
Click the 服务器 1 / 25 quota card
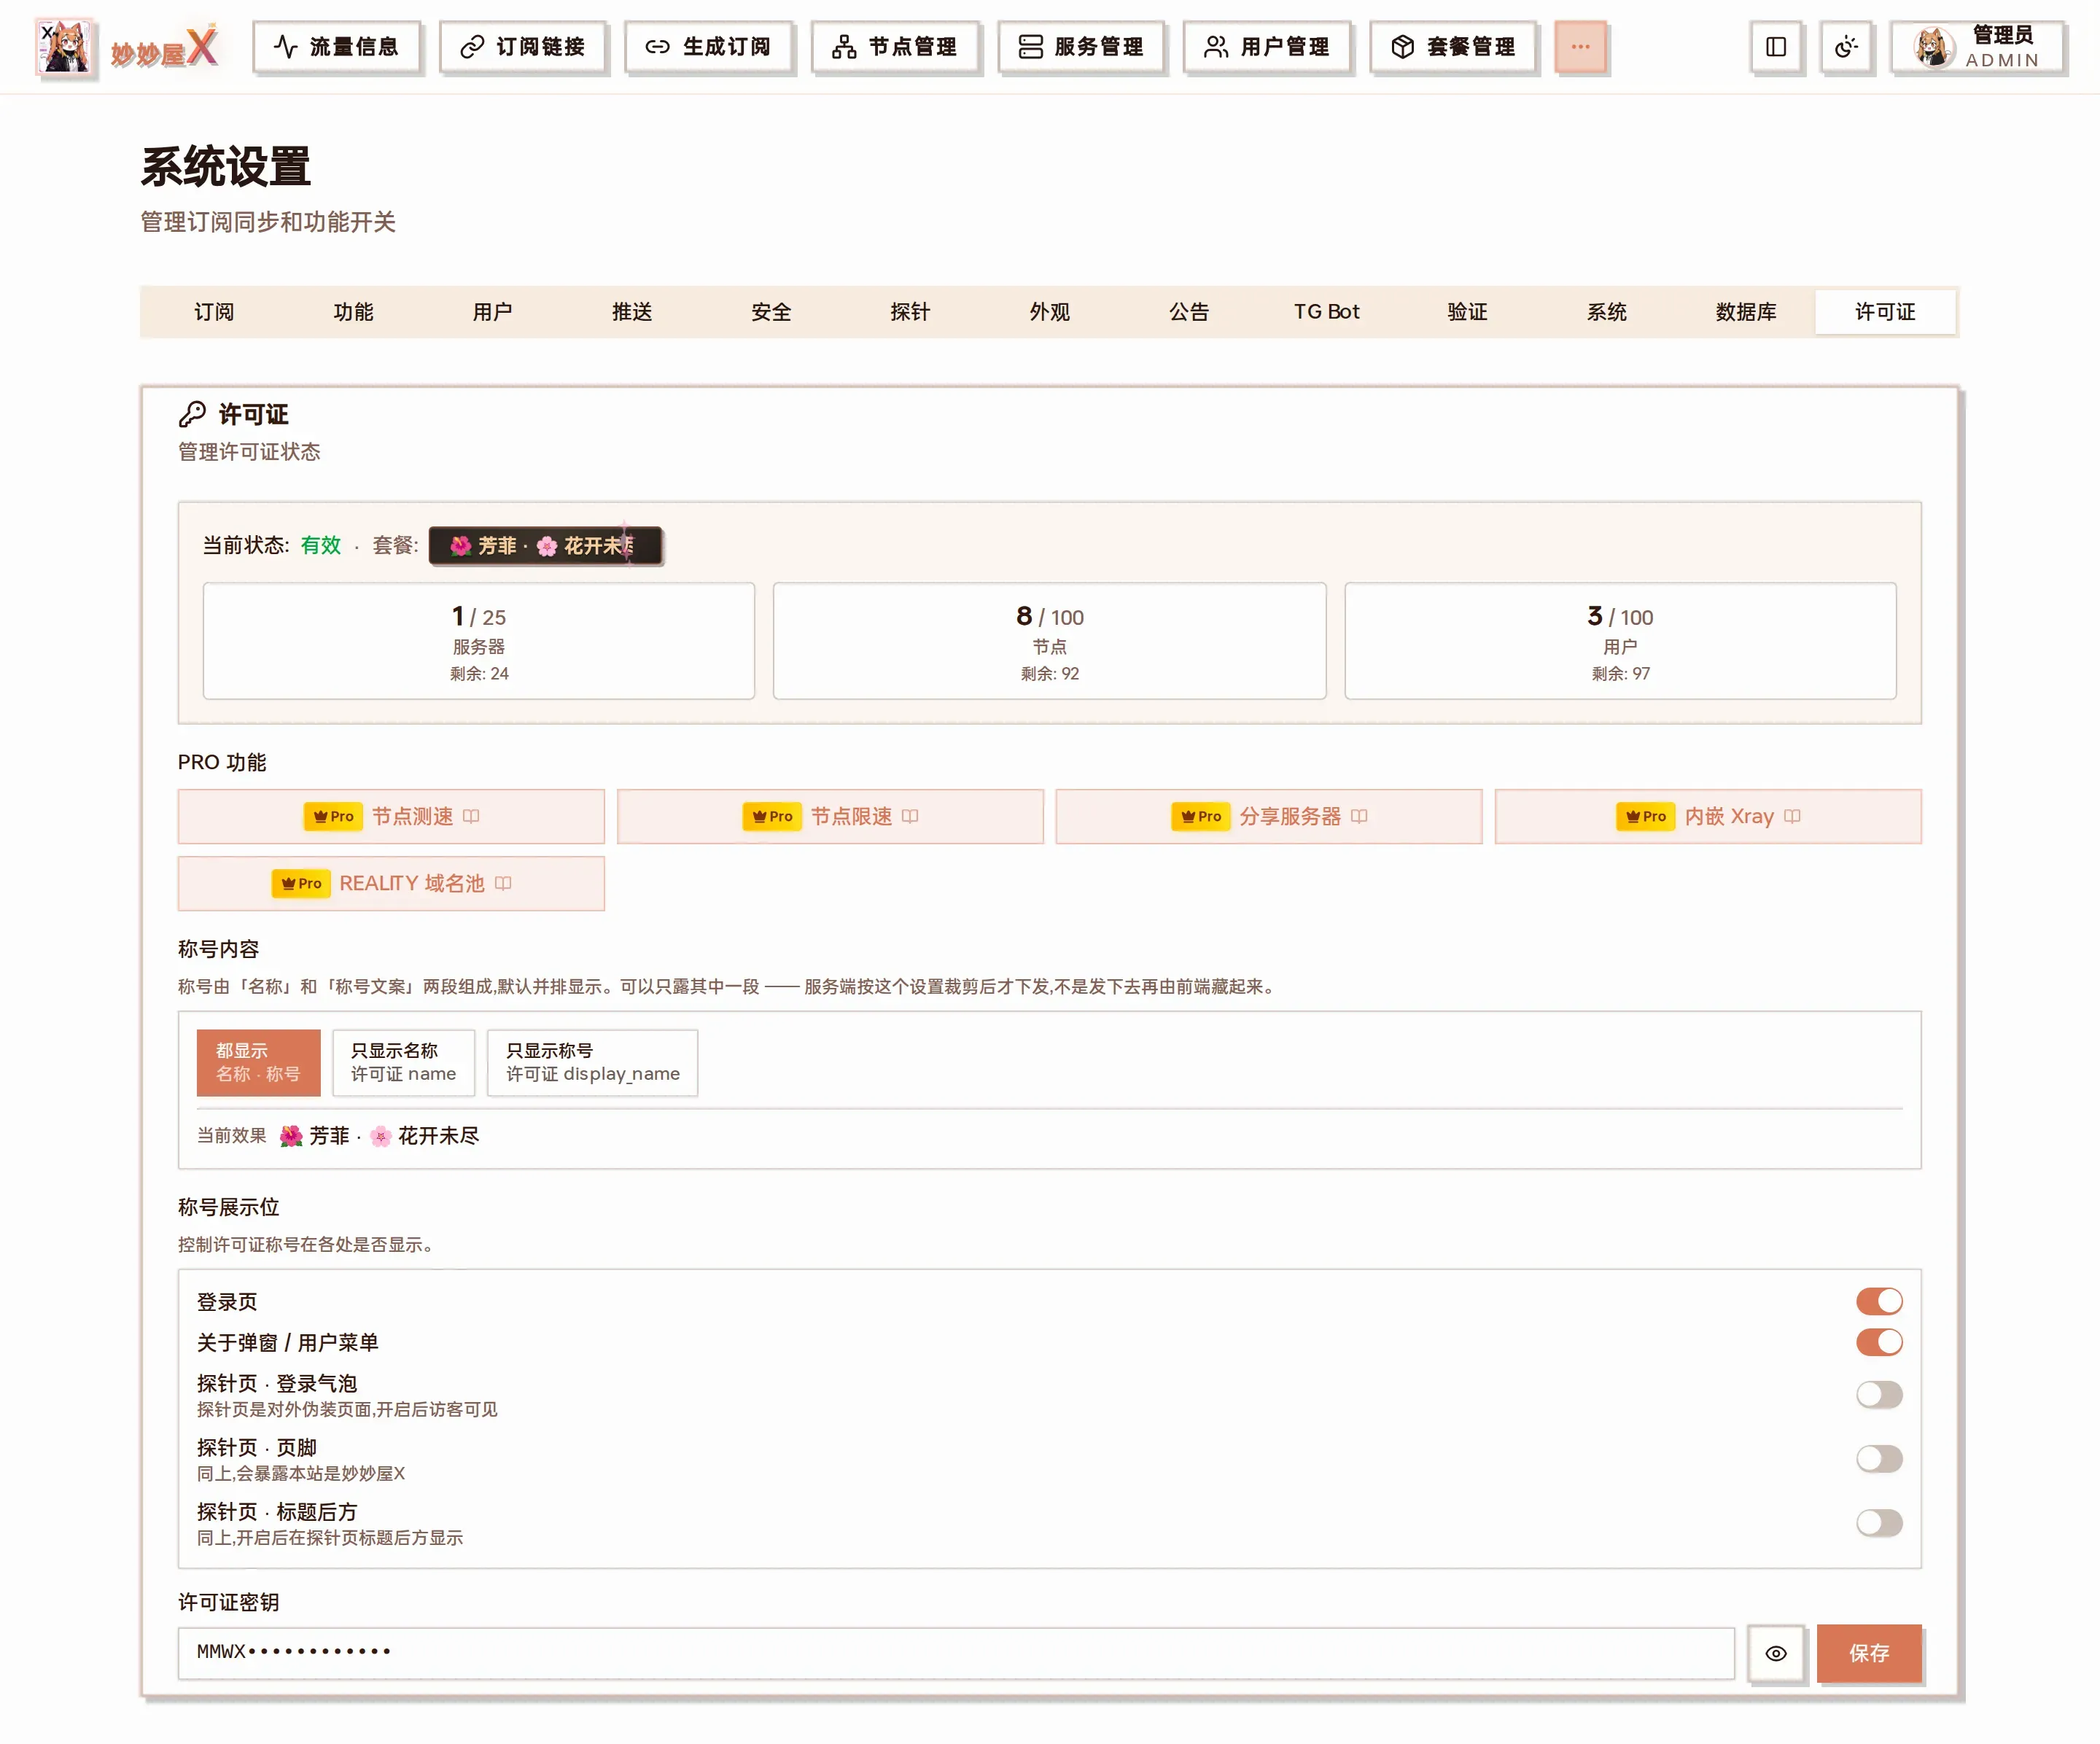pos(479,641)
